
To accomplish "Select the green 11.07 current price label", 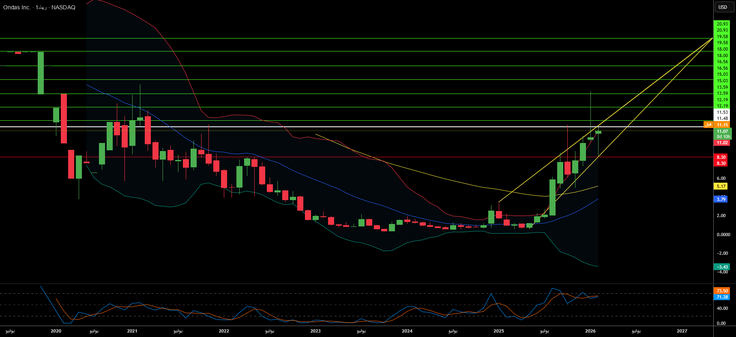I will point(722,131).
